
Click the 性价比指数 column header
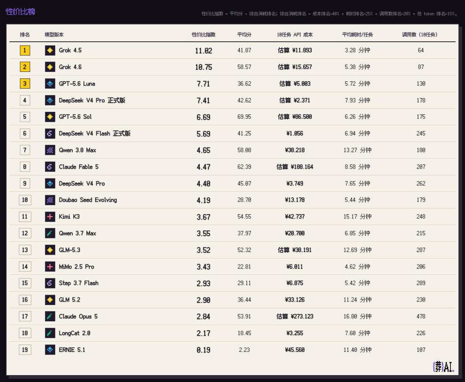click(x=203, y=35)
